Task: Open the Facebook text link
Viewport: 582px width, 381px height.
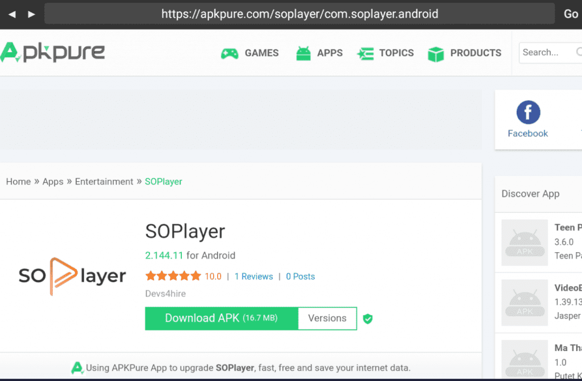Action: click(528, 133)
